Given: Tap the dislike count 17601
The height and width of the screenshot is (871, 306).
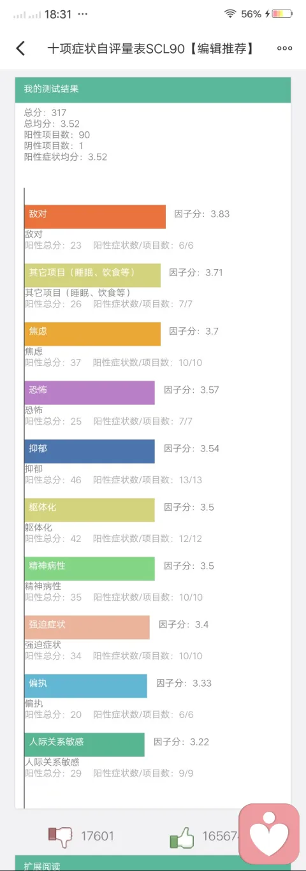Looking at the screenshot, I should click(97, 837).
